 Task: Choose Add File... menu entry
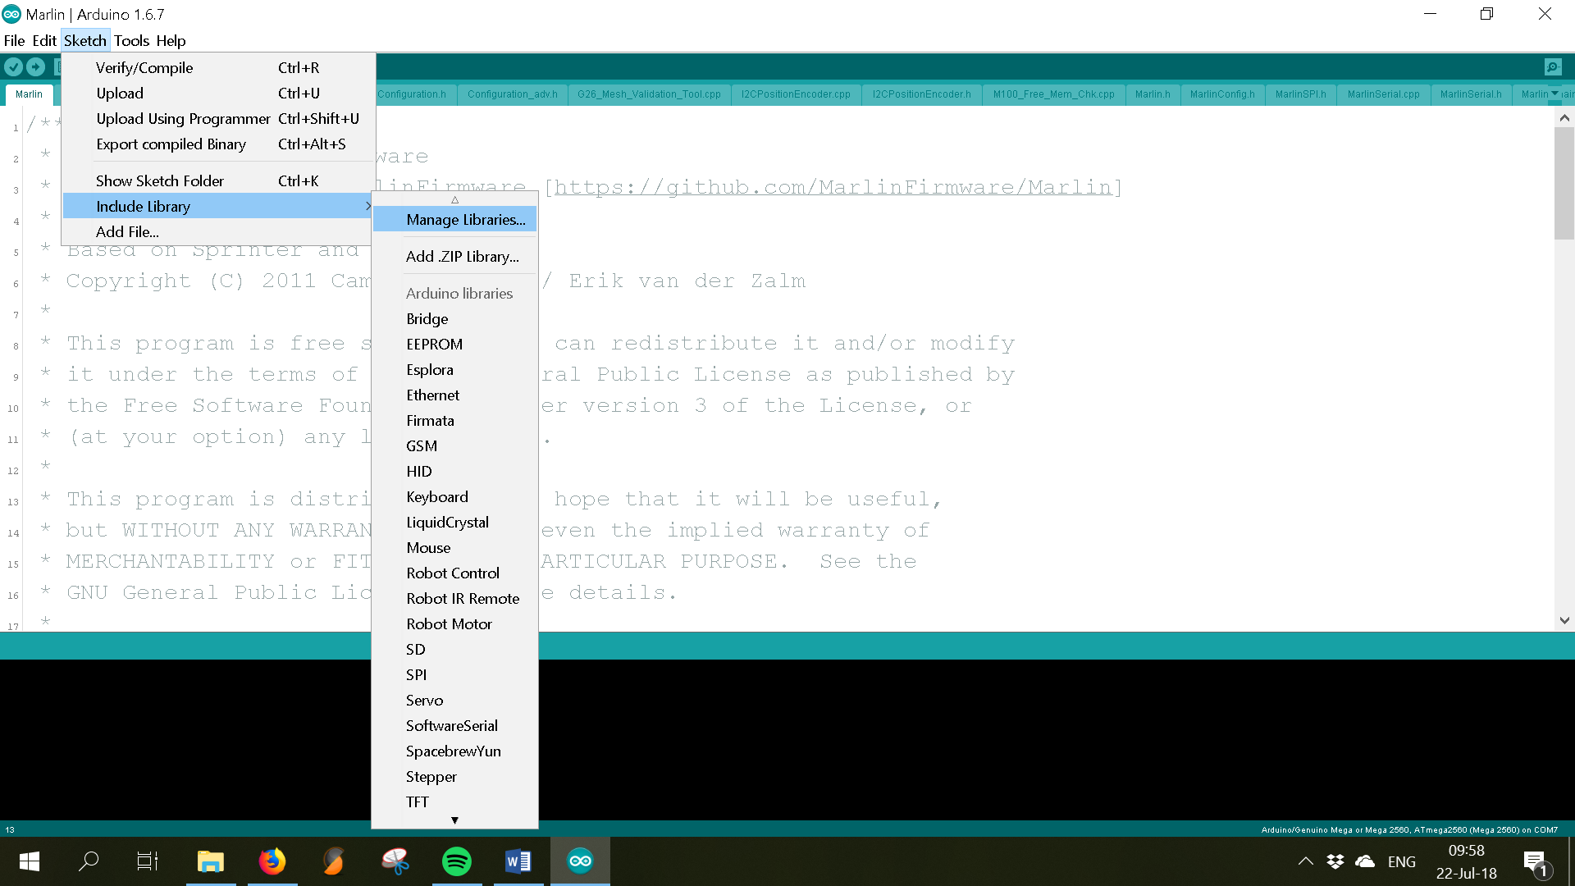pos(219,232)
